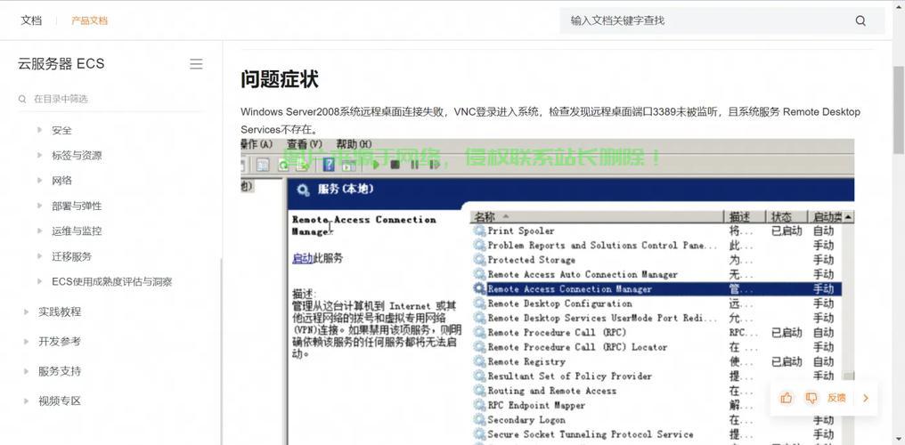
Task: Click the blue Help toolbar icon
Action: tap(329, 165)
